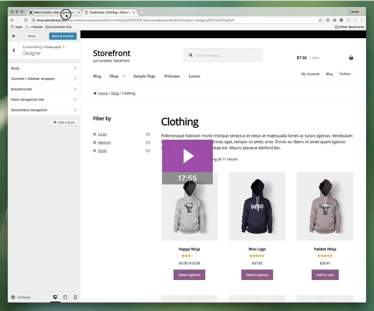Switch to the Men's shirts browser tab
The width and height of the screenshot is (374, 311).
click(x=54, y=12)
